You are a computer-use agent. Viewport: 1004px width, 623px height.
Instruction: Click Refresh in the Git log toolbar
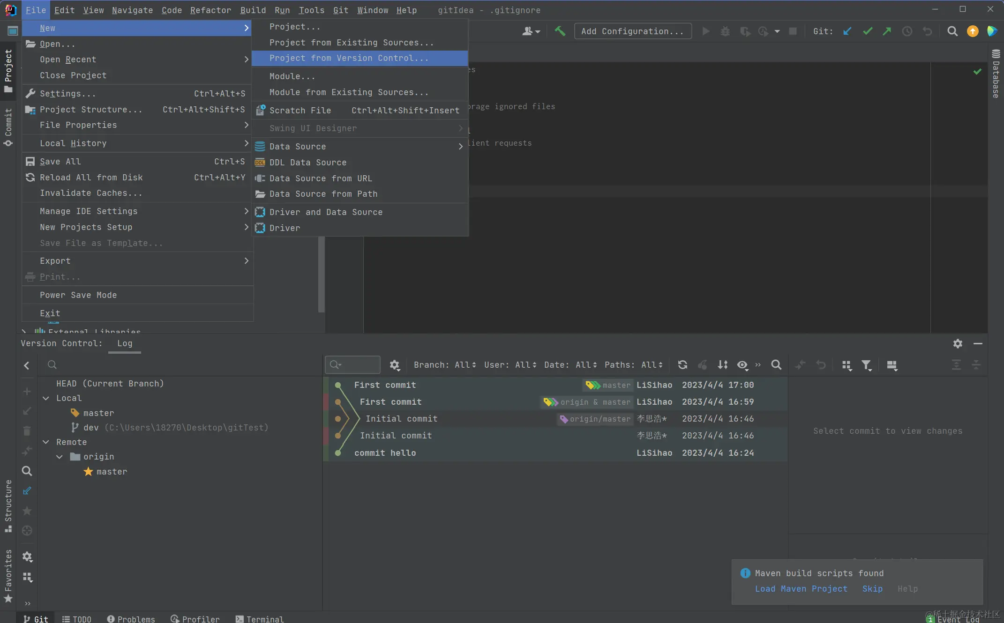682,365
